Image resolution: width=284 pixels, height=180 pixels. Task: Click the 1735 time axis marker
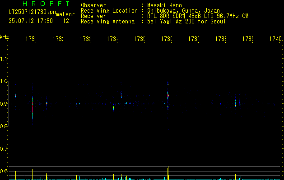140,39
